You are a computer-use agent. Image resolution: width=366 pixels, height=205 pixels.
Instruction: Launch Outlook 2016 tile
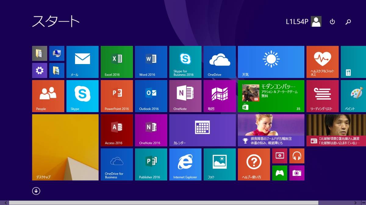[x=151, y=96]
